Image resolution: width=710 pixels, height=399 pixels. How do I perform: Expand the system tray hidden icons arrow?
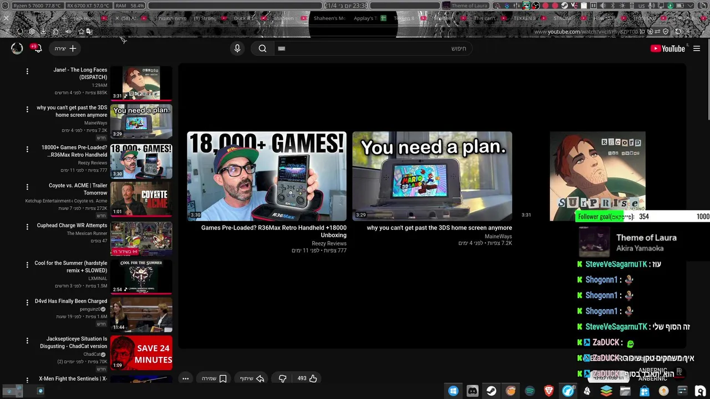coord(690,6)
